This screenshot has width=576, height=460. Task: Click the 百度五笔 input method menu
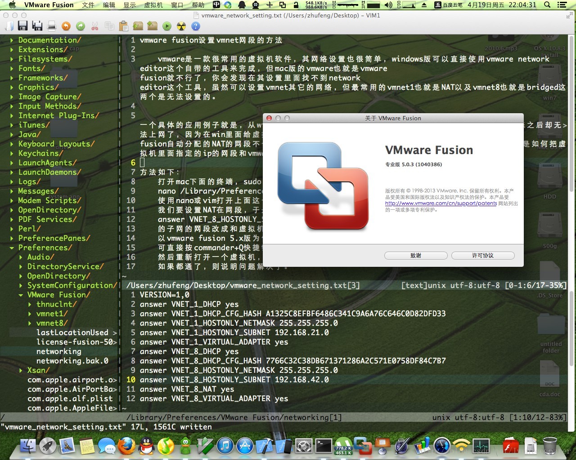pyautogui.click(x=448, y=5)
